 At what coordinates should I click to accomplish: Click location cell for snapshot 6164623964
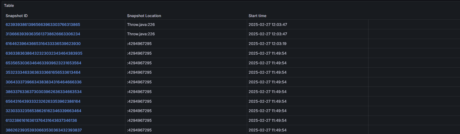[139, 44]
